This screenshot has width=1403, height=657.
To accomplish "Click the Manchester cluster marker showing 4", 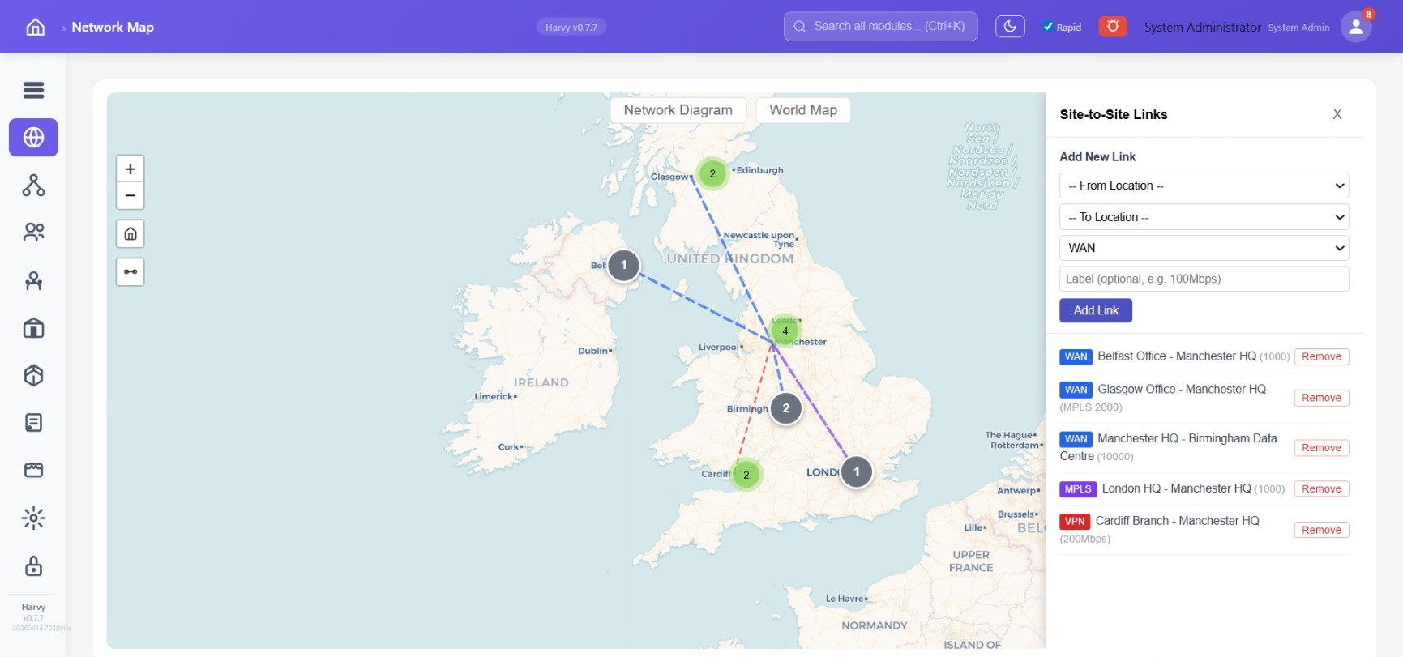I will [785, 331].
